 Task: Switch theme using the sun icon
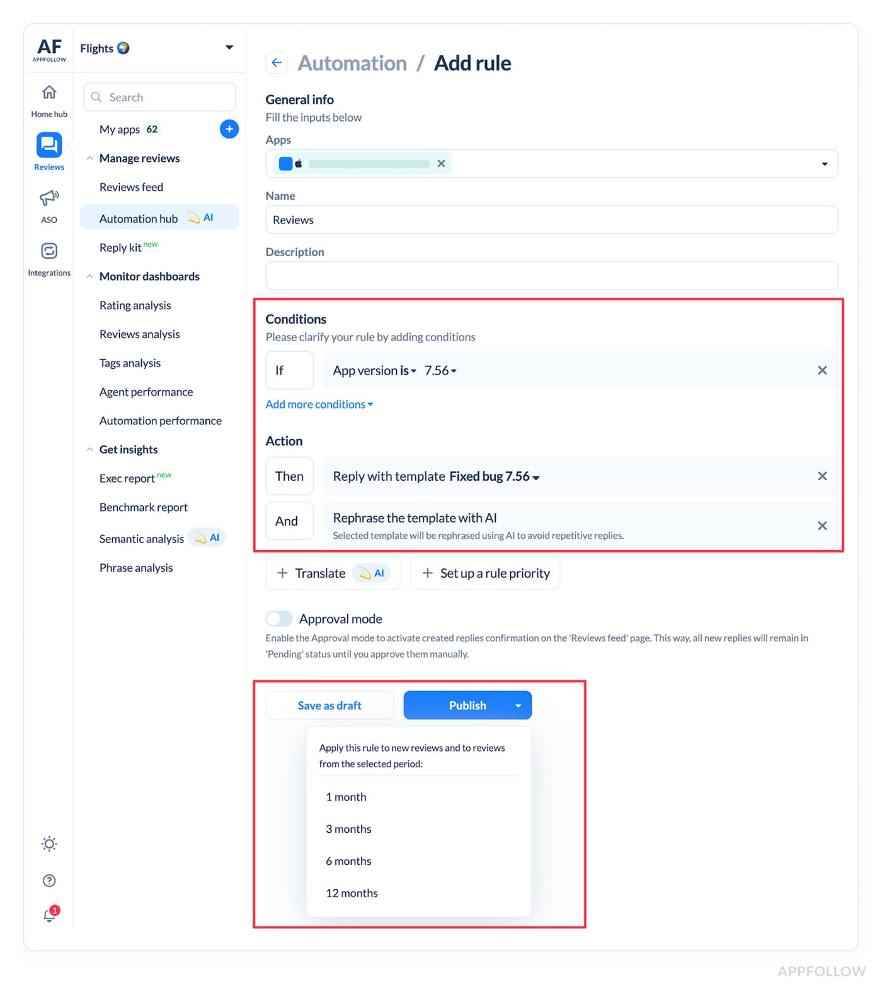click(x=49, y=844)
